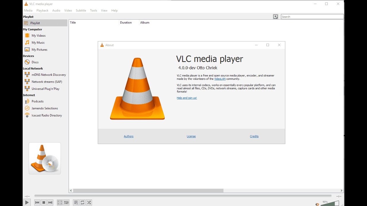Close the About dialog
This screenshot has height=206, width=367.
click(x=279, y=45)
